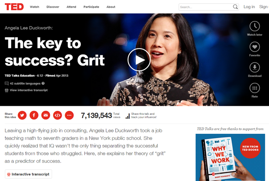
Task: Click the search magnifying glass icon
Action: [235, 7]
